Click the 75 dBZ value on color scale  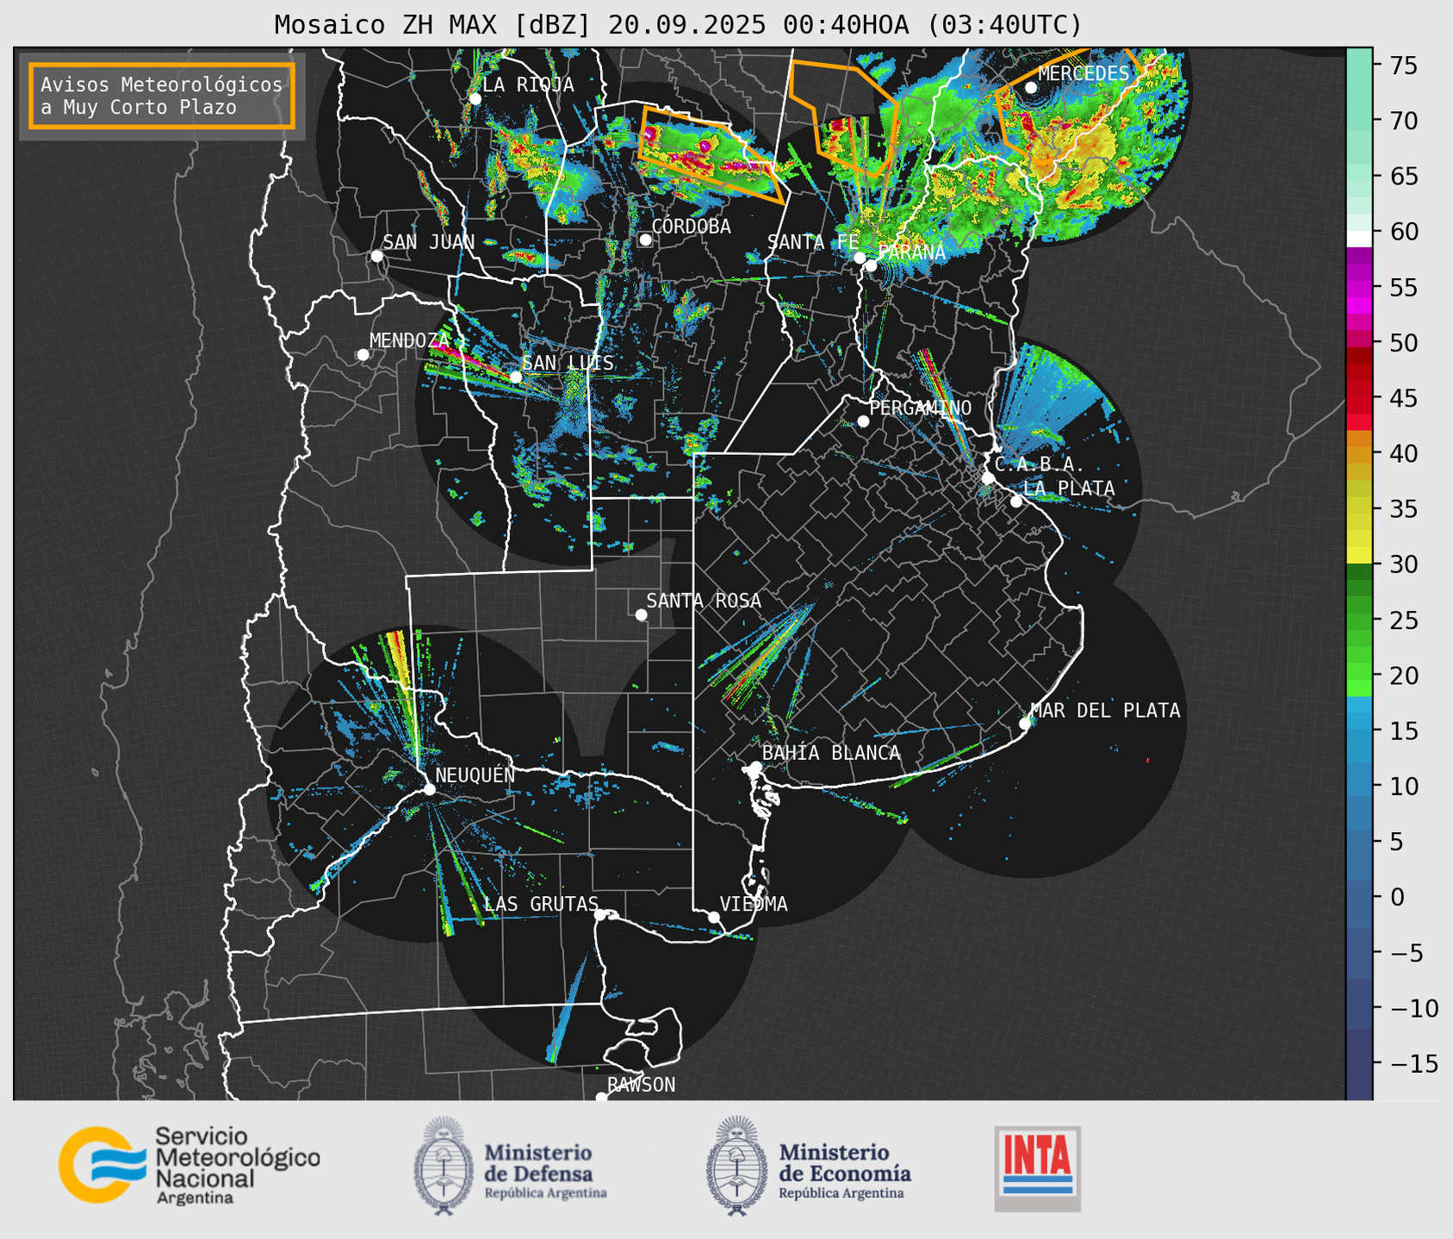pyautogui.click(x=1404, y=65)
